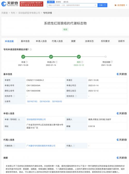Click the help icon next to 预估到期 step
The width and height of the screenshot is (129, 174).
(x=112, y=62)
